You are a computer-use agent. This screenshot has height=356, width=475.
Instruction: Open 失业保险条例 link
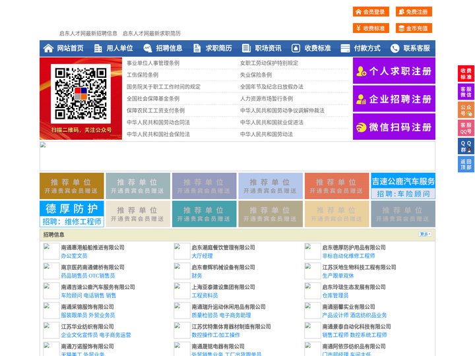coord(256,74)
